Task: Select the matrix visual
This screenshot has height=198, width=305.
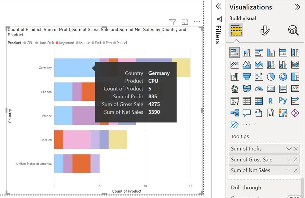Action: (x=259, y=101)
